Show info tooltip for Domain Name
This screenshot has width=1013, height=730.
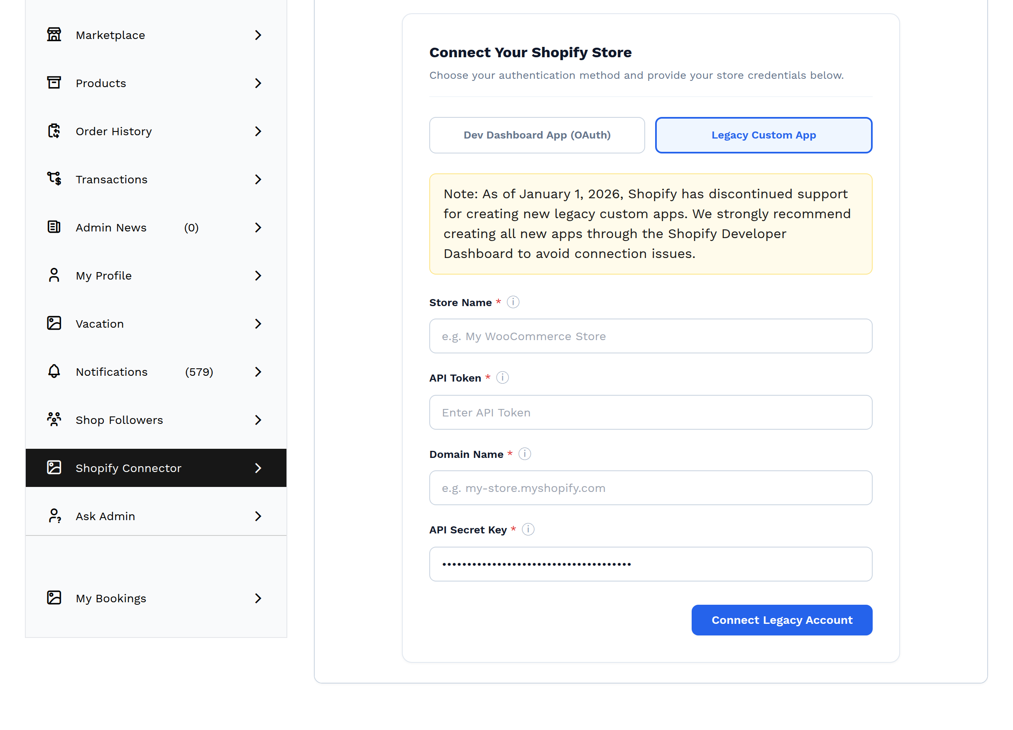click(525, 454)
